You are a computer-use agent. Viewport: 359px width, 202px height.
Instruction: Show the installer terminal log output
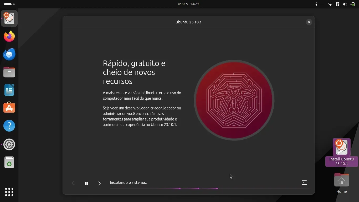[x=304, y=183]
